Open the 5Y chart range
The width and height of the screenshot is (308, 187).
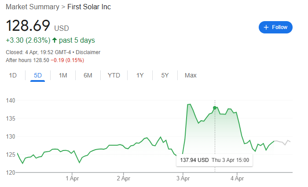(x=165, y=75)
